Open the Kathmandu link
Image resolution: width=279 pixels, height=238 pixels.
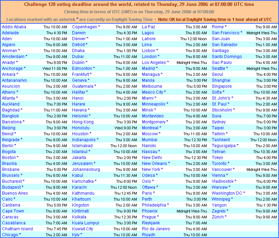(x=83, y=193)
